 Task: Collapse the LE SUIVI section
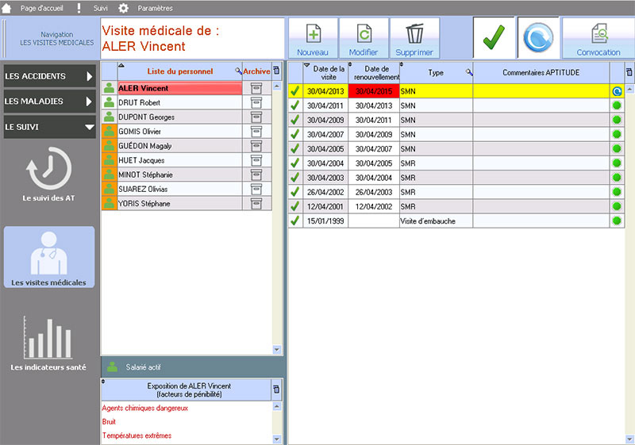tap(49, 127)
